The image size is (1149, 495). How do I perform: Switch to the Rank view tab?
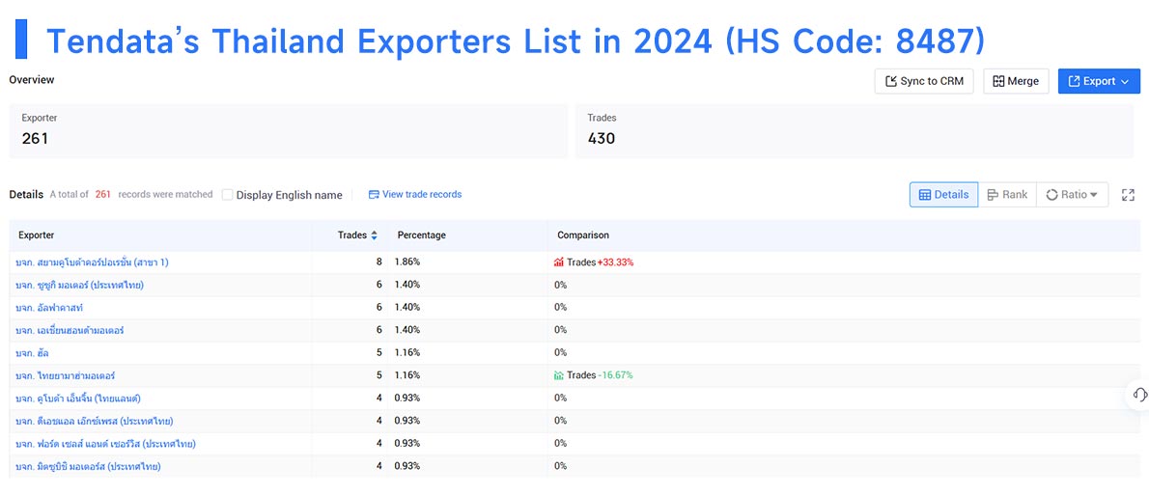coord(1007,195)
